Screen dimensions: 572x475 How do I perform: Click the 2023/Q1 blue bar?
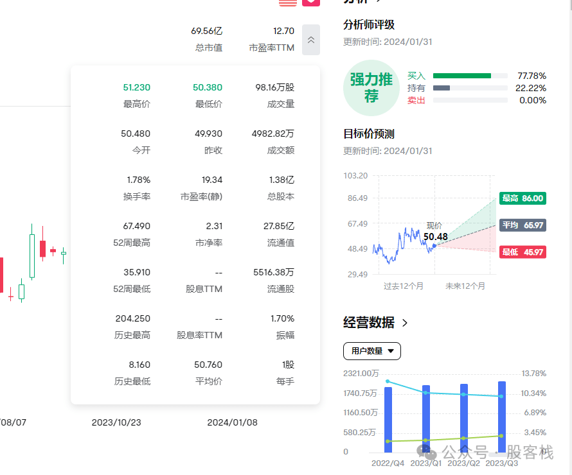coord(426,419)
